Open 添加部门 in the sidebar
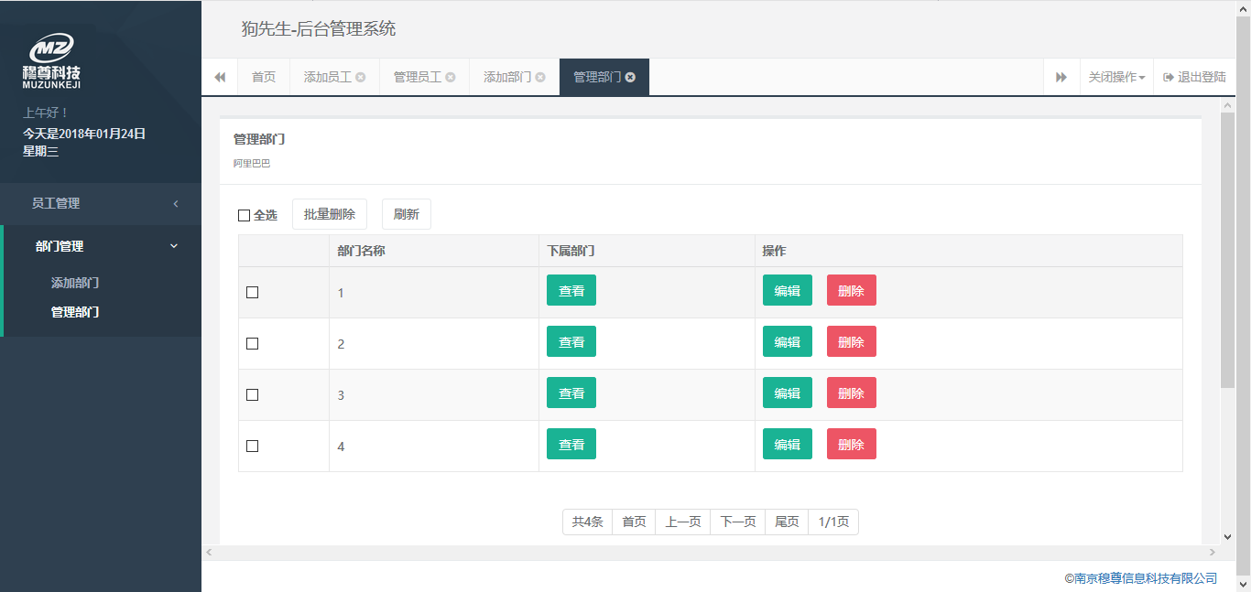The height and width of the screenshot is (592, 1251). click(x=75, y=284)
